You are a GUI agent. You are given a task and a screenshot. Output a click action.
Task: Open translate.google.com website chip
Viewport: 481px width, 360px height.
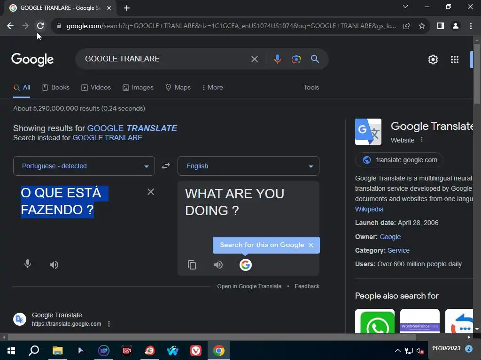click(x=399, y=160)
